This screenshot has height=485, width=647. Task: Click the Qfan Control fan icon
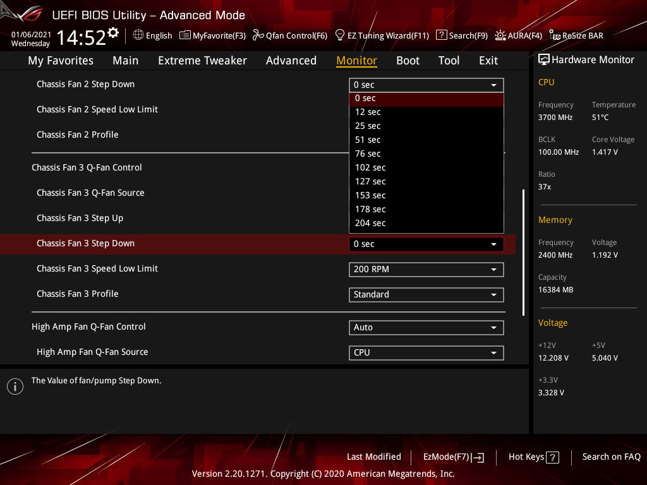click(x=258, y=35)
